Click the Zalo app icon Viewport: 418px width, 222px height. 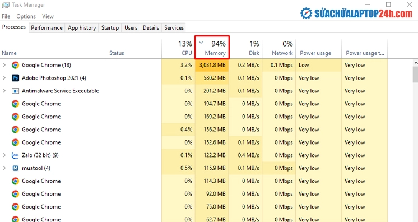click(x=16, y=155)
